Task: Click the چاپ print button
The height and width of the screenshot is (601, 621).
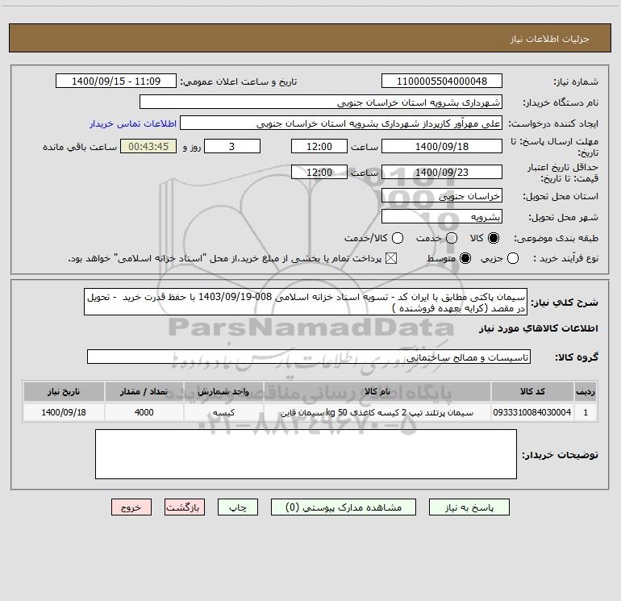Action: point(238,507)
